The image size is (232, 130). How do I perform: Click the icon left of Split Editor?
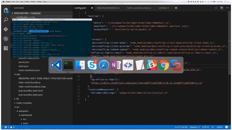point(216,8)
